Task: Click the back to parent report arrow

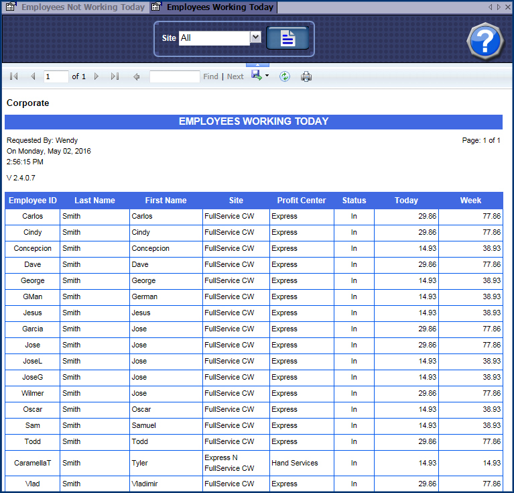Action: click(137, 77)
